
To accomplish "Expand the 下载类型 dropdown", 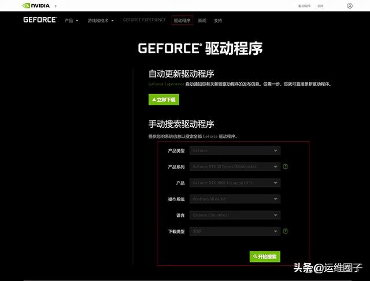I will (x=235, y=231).
